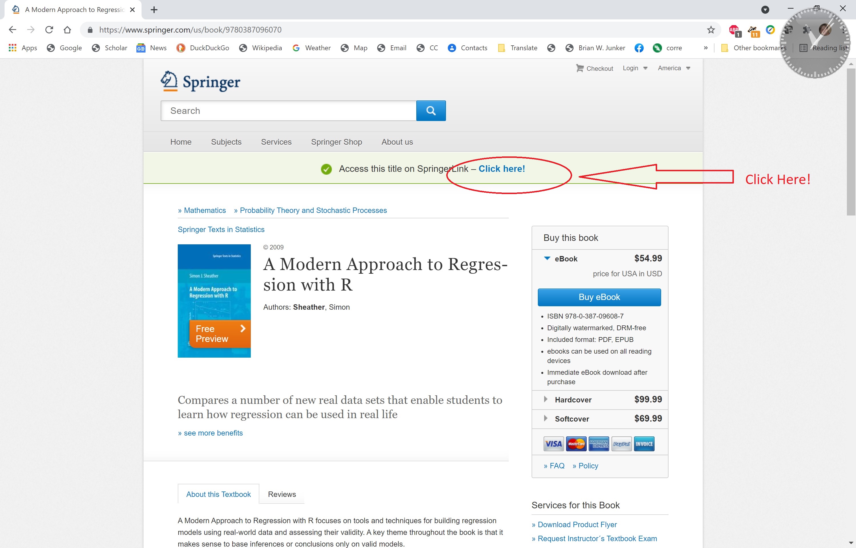Open the News bookmark

coord(152,48)
